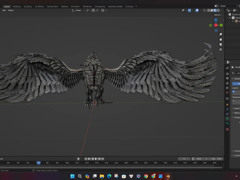Play the animation in reverse

pos(92,159)
